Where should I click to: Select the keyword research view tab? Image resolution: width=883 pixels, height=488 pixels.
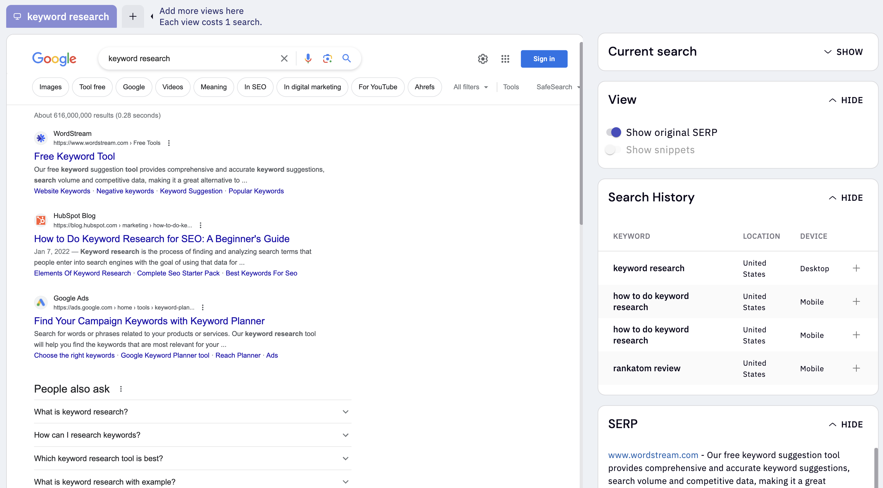(61, 16)
